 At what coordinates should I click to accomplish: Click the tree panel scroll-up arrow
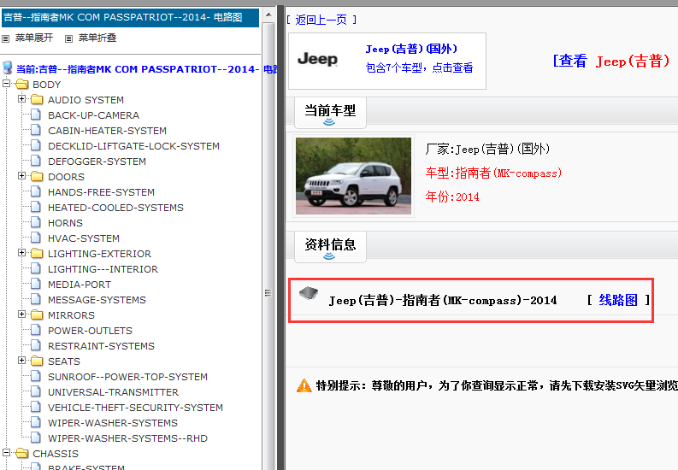click(268, 15)
